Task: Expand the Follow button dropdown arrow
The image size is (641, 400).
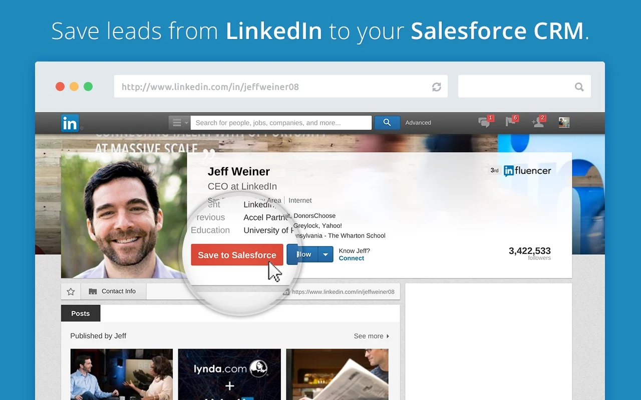Action: click(326, 254)
